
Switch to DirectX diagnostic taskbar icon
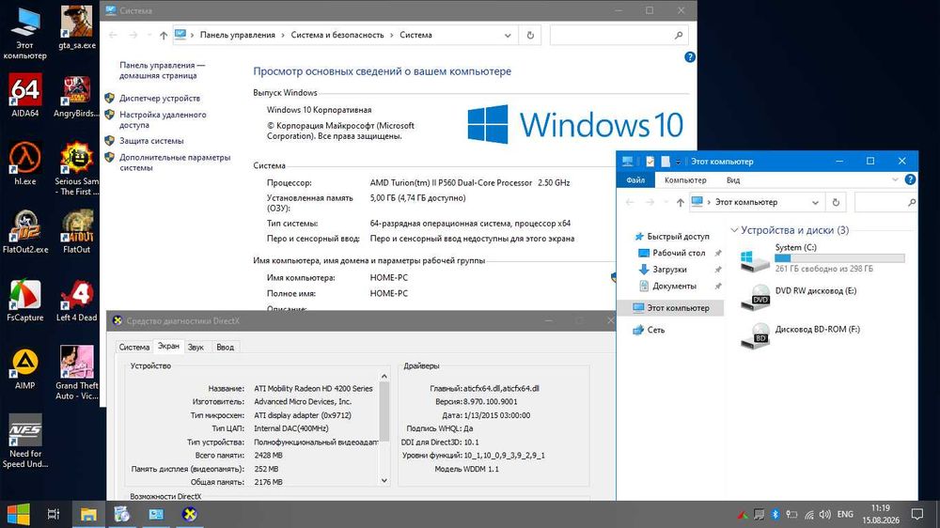(x=190, y=514)
